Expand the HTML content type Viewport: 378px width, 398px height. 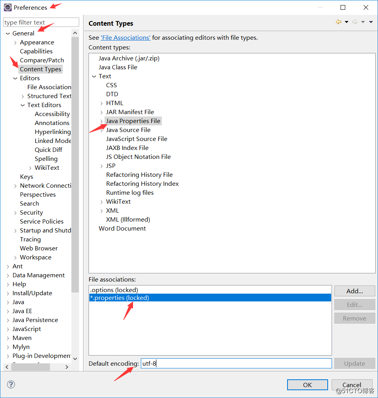[x=101, y=103]
